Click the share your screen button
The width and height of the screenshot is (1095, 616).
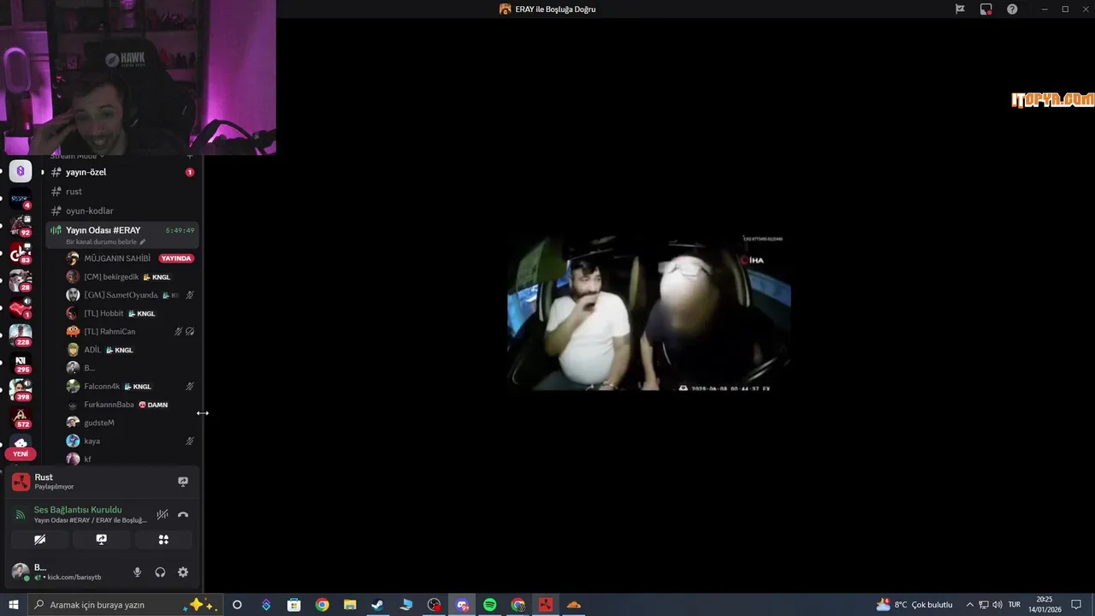(x=101, y=540)
